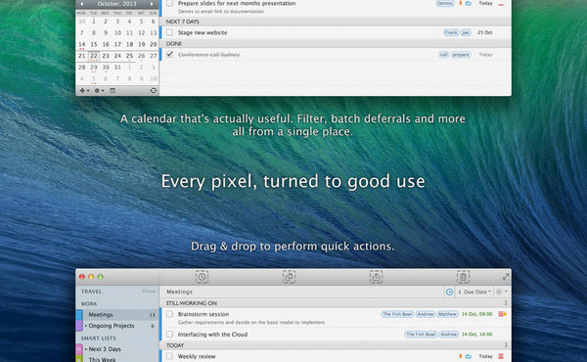This screenshot has height=362, width=587.
Task: Check the 'Weekly review' checkbox
Action: (169, 356)
